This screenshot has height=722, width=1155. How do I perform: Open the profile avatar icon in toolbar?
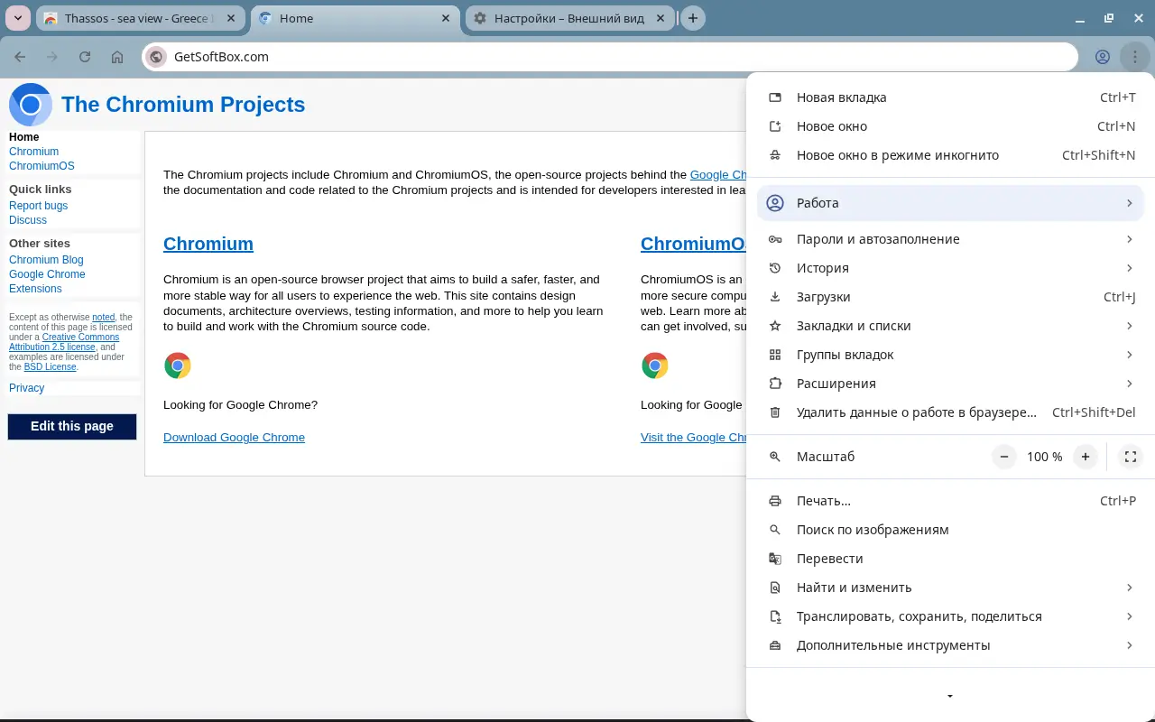click(1102, 57)
